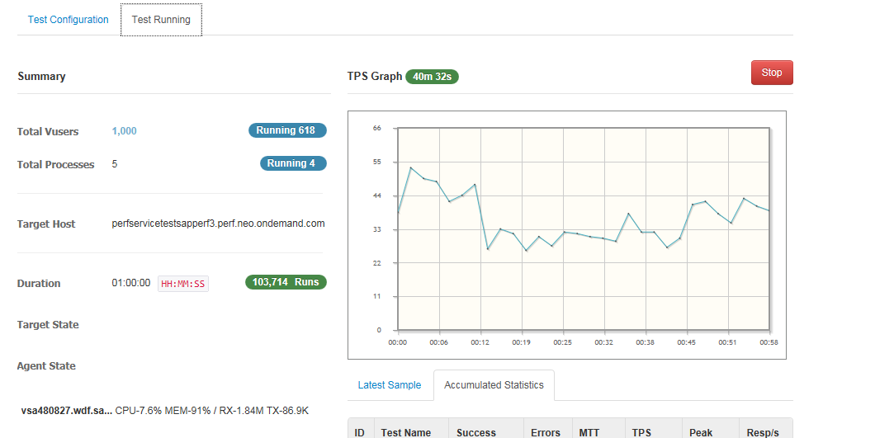Show the Accumulated Statistics tab
The width and height of the screenshot is (894, 438).
pyautogui.click(x=494, y=385)
